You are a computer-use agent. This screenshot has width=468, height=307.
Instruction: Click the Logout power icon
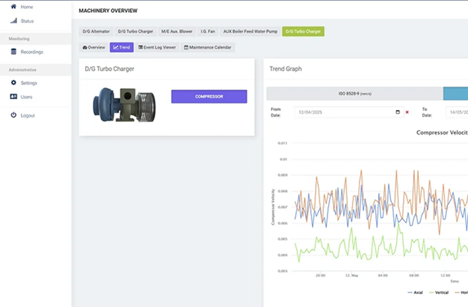point(14,115)
